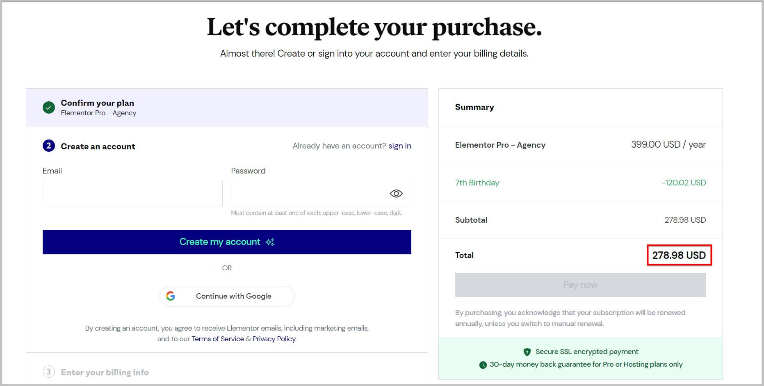The image size is (764, 386).
Task: Toggle password visibility eye icon
Action: [x=396, y=194]
